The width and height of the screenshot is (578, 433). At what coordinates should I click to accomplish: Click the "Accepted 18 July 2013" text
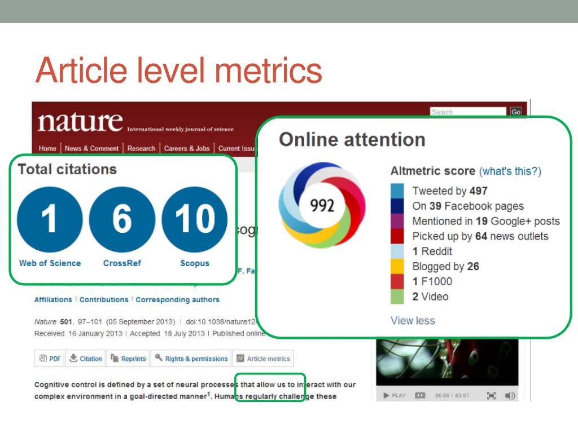(x=167, y=334)
